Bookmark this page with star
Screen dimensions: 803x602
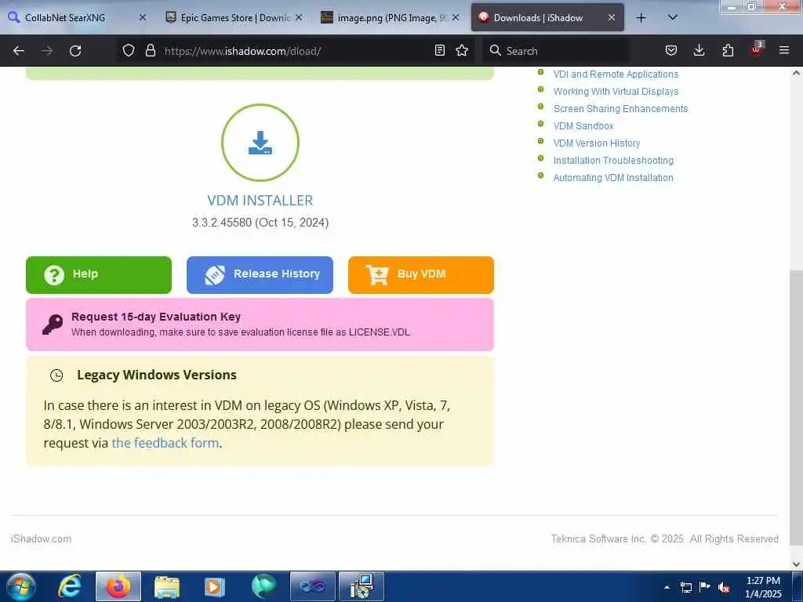[x=462, y=50]
